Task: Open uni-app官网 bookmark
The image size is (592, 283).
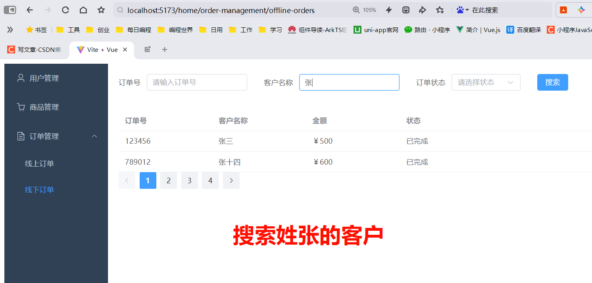Action: [376, 30]
